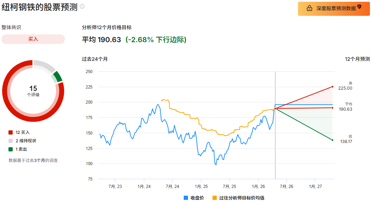The width and height of the screenshot is (371, 202).
Task: Click the red 买入 legend square
Action: point(11,132)
